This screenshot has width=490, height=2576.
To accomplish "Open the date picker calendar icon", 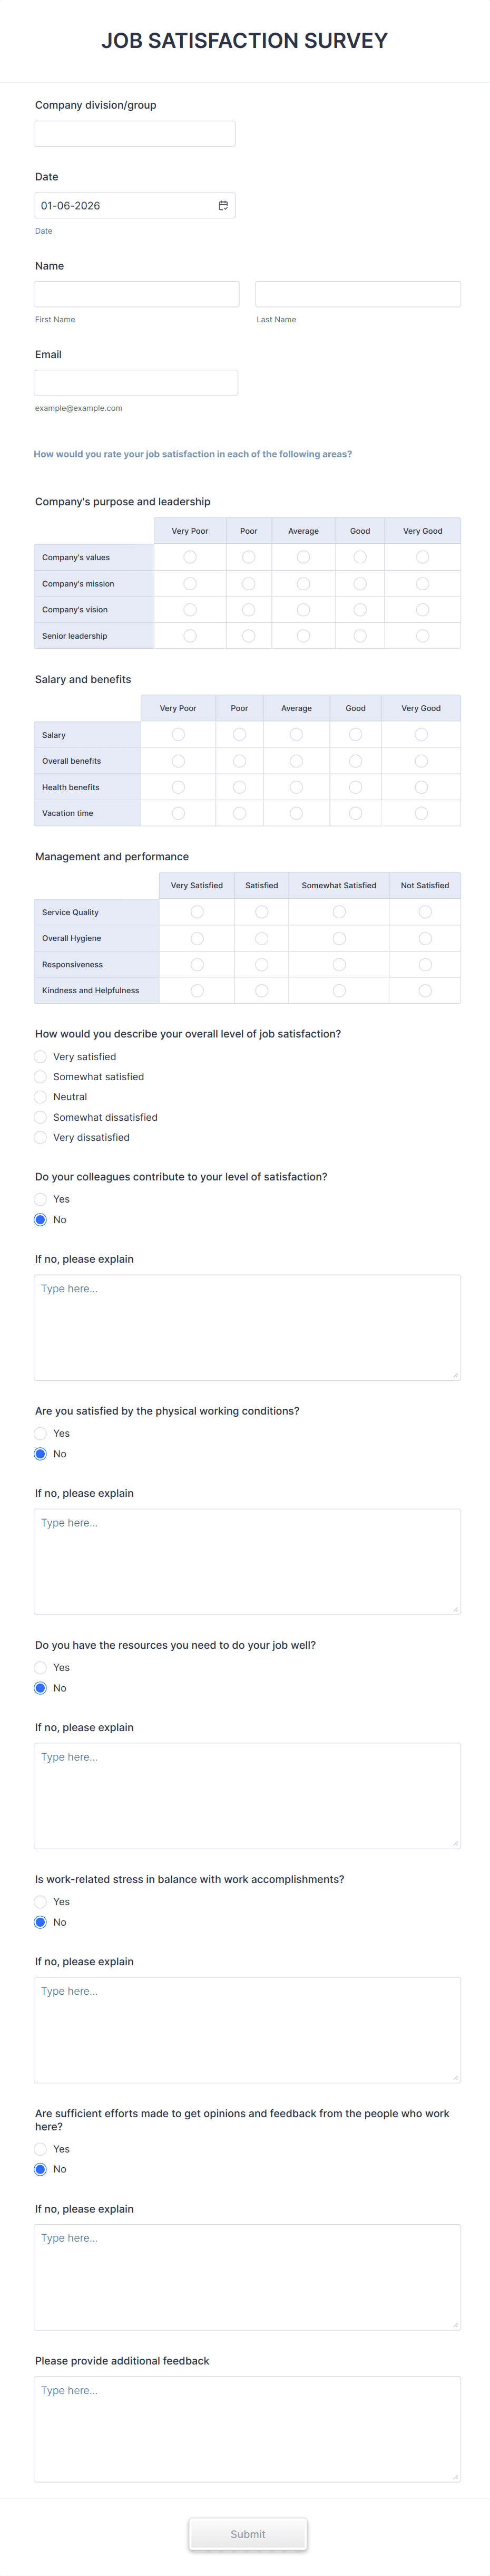I will pyautogui.click(x=223, y=205).
